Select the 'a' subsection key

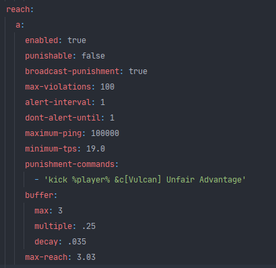click(18, 25)
